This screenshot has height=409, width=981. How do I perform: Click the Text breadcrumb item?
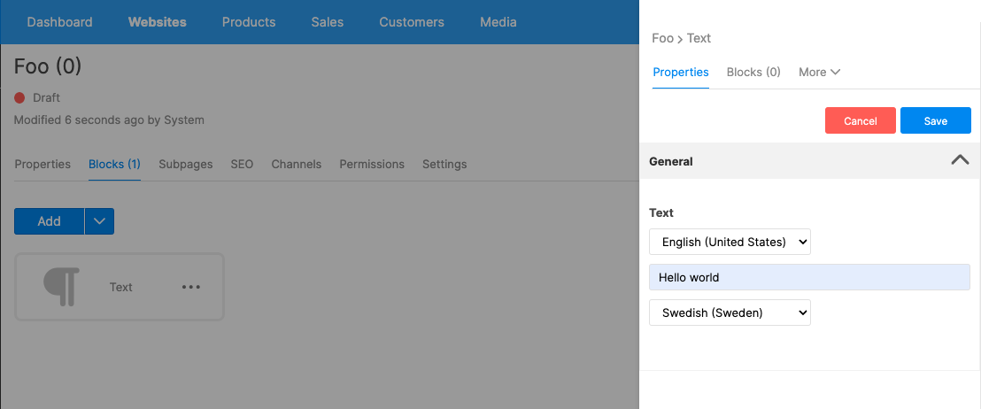tap(699, 38)
